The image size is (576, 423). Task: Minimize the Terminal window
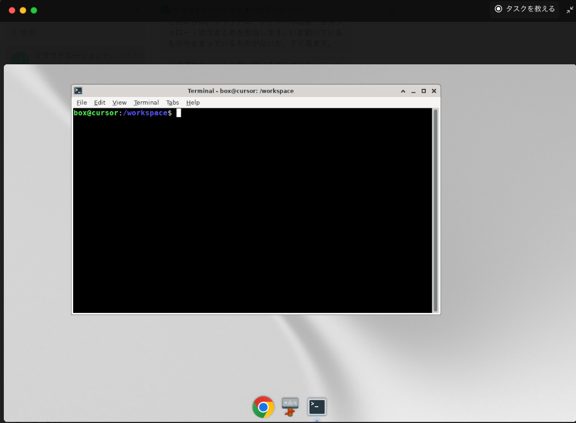click(413, 91)
